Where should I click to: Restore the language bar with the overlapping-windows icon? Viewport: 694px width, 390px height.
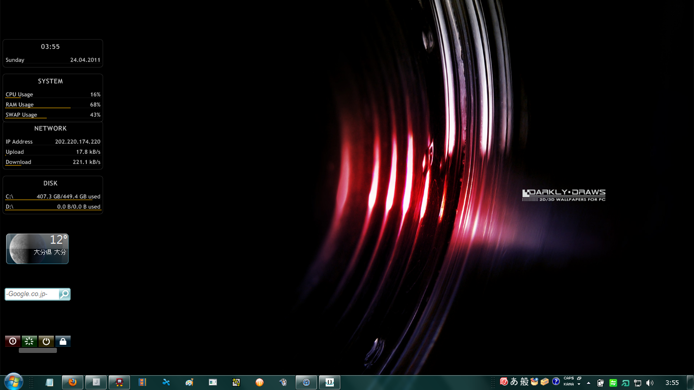coord(579,378)
